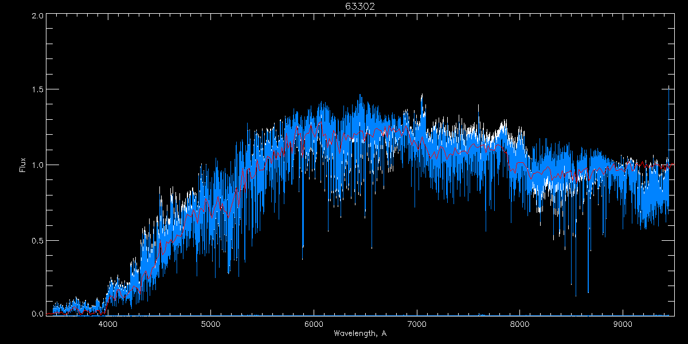Click the 7000 wavelength tick label
The width and height of the screenshot is (688, 344).
417,323
